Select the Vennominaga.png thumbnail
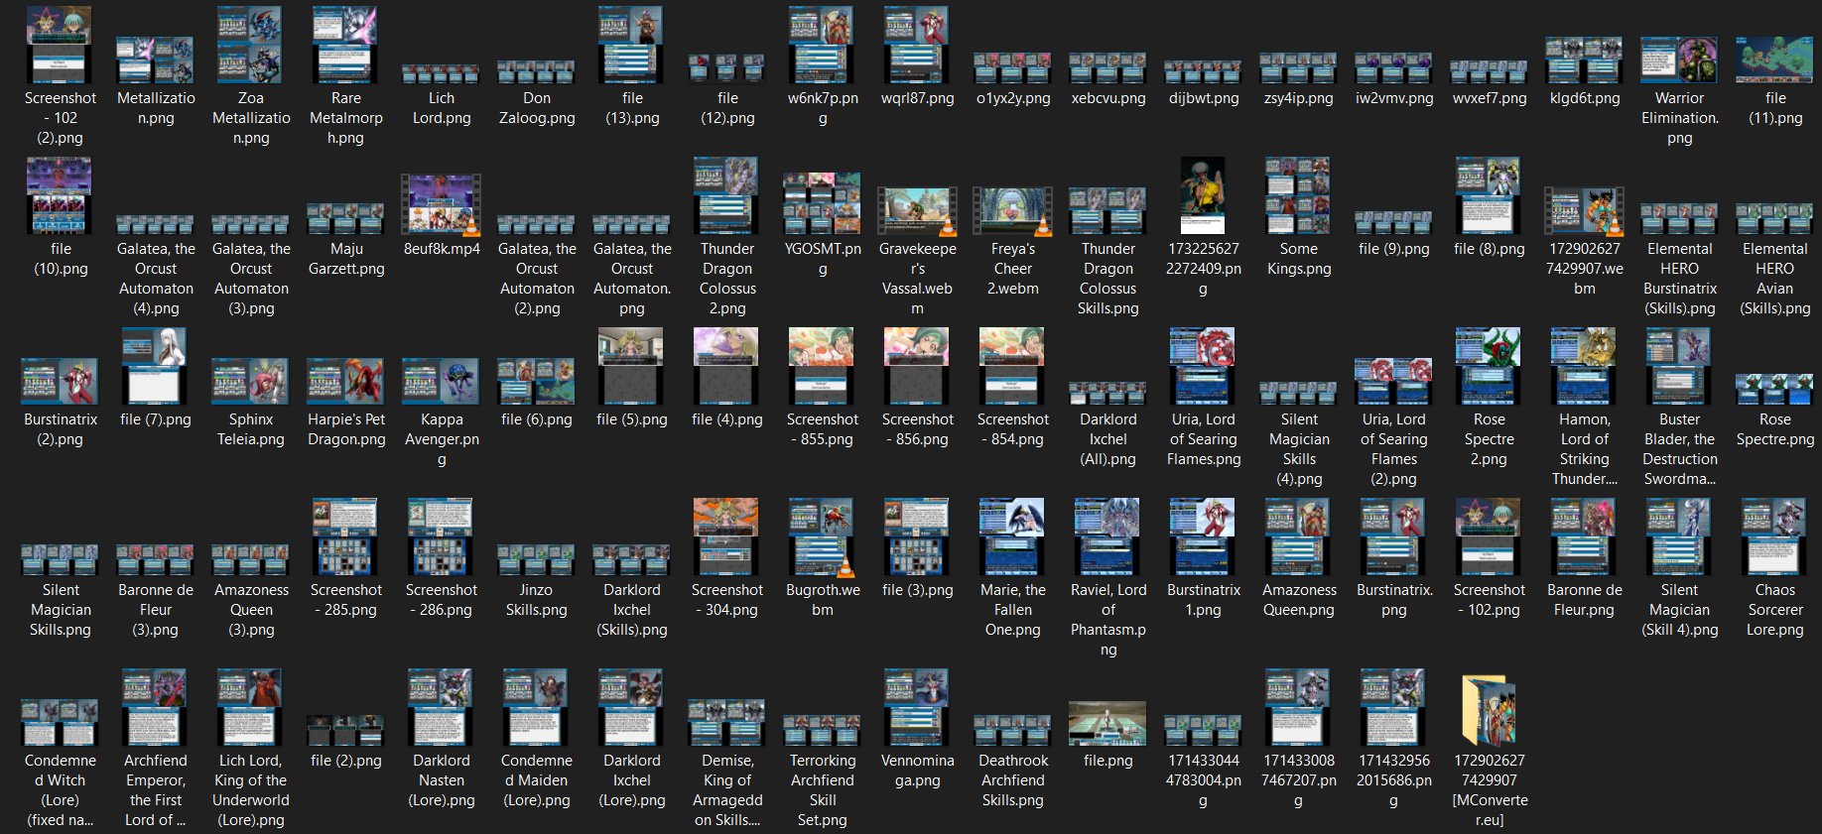Viewport: 1822px width, 834px height. click(917, 707)
